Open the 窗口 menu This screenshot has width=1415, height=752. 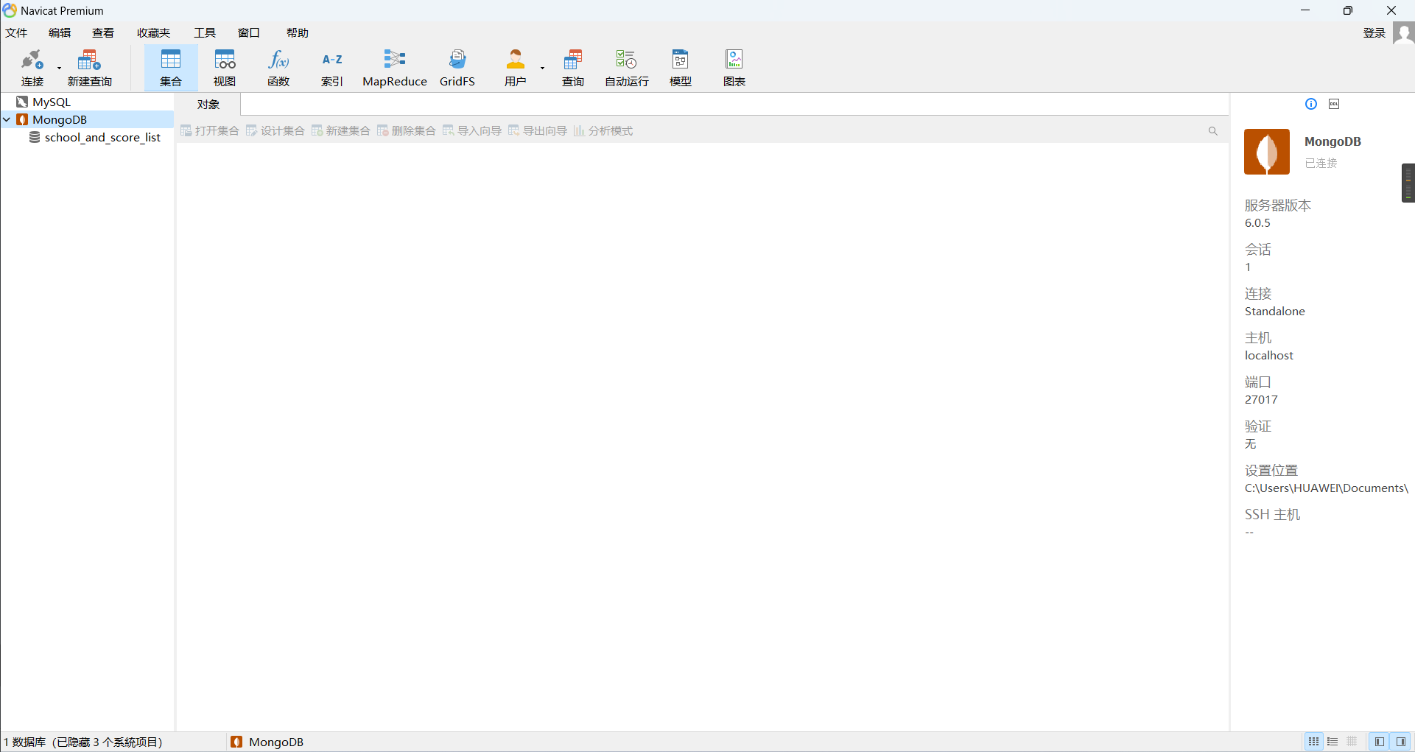(x=249, y=32)
